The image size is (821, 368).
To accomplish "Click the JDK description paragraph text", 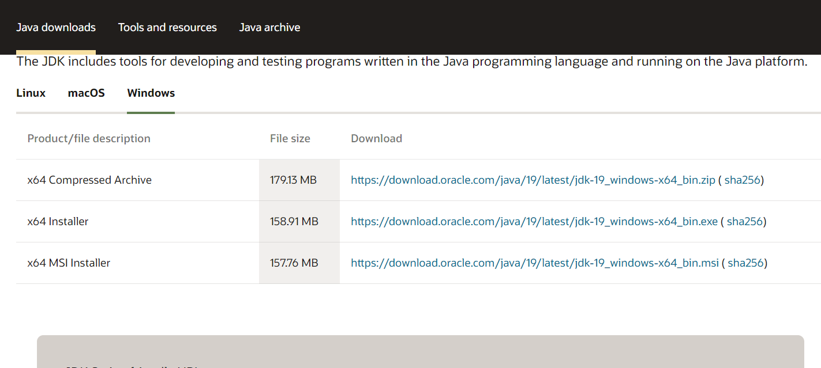I will pos(412,61).
